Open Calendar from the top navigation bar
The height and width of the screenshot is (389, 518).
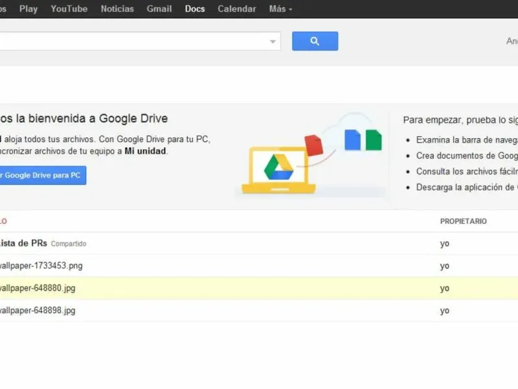pyautogui.click(x=237, y=9)
